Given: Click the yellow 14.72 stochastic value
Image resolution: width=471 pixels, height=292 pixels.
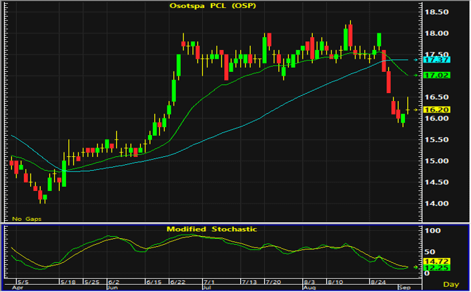Looking at the screenshot, I should coord(436,261).
